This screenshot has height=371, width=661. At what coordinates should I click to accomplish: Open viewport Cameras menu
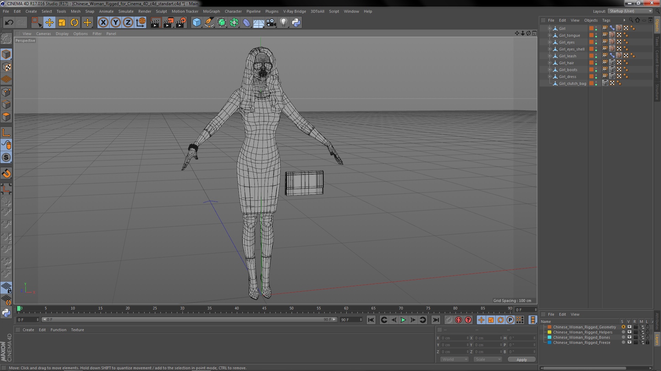[x=43, y=34]
